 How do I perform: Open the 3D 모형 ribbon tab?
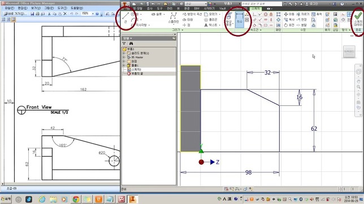137,8
